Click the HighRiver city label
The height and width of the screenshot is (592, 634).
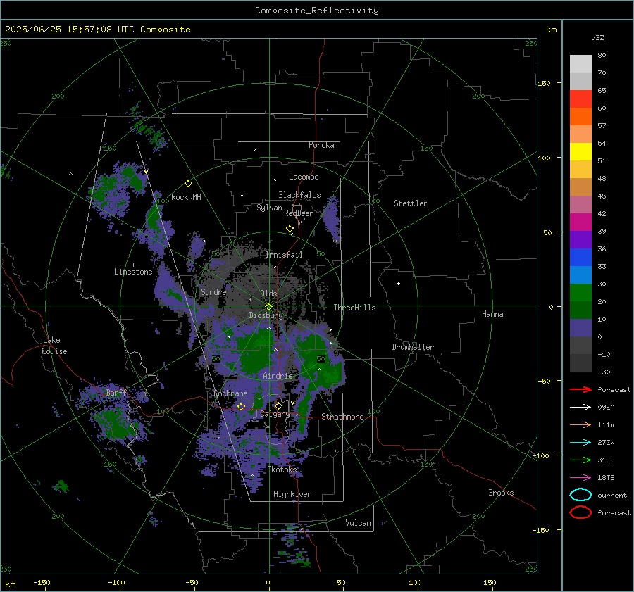tap(292, 494)
